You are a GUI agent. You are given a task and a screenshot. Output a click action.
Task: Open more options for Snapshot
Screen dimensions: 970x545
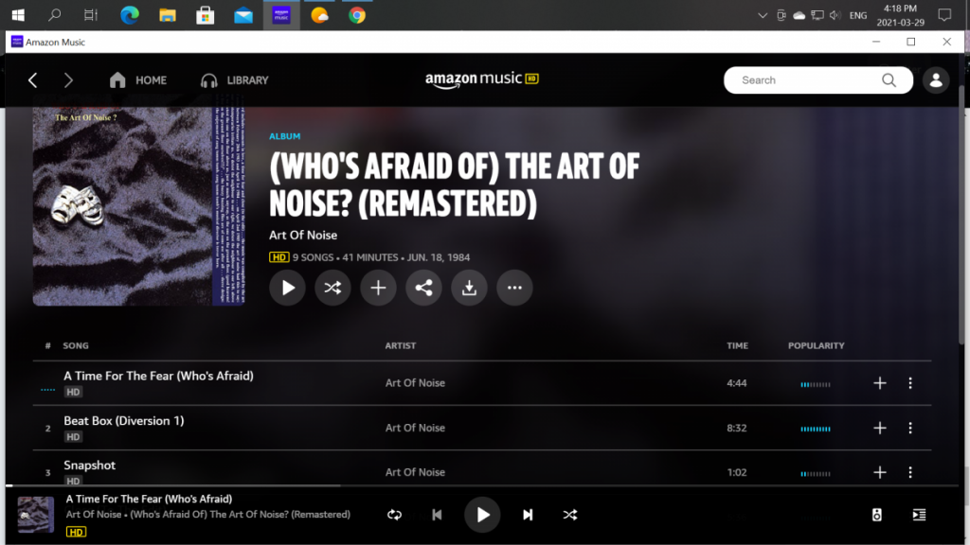point(910,472)
